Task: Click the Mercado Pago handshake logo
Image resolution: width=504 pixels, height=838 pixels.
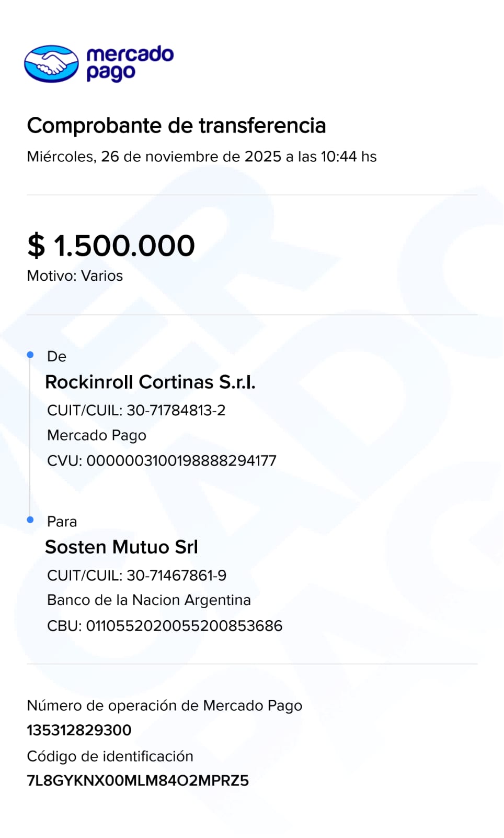Action: coord(51,64)
